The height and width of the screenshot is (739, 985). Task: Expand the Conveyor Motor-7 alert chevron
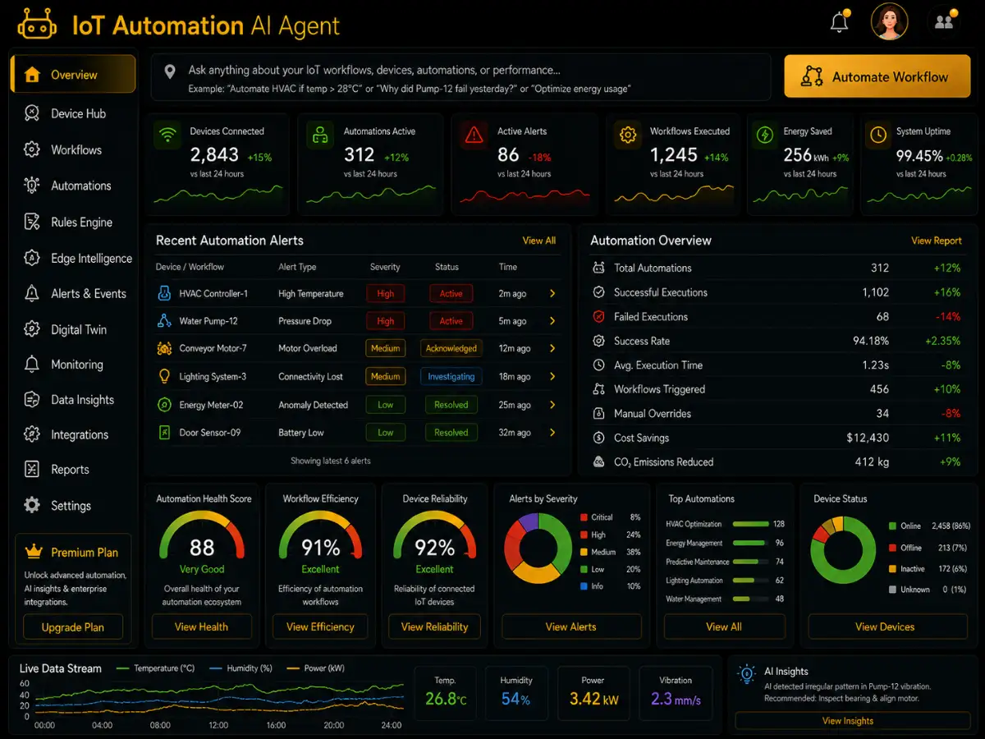pos(552,348)
